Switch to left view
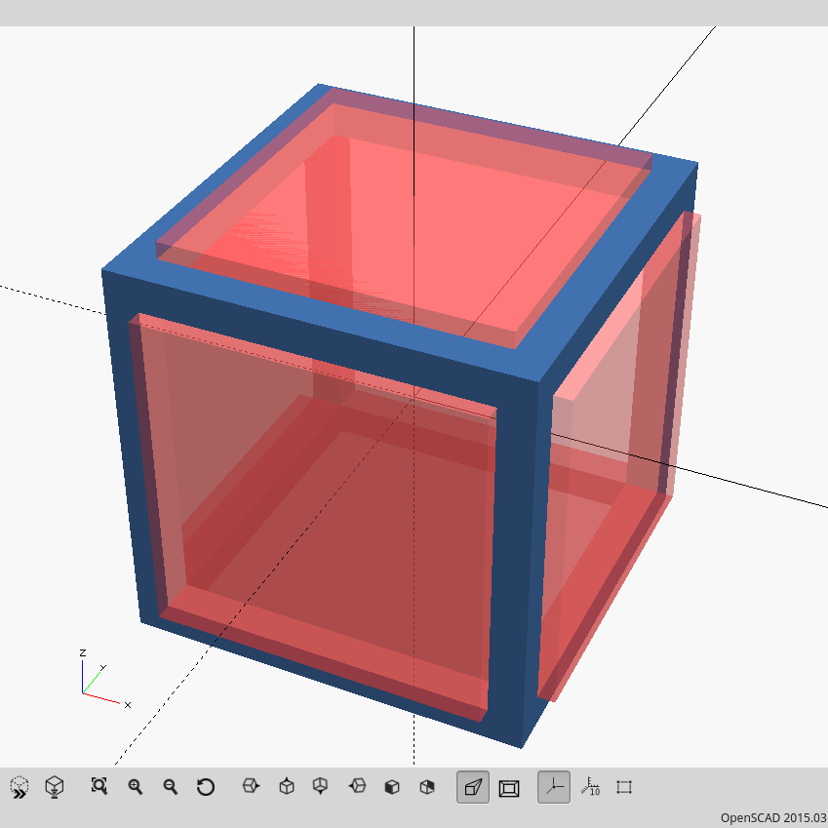Screen dimensions: 828x828 [x=357, y=787]
